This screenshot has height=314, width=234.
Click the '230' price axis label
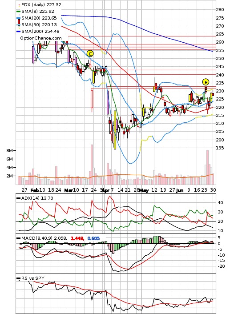[220, 91]
